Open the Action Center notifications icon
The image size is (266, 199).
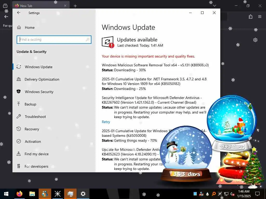click(x=257, y=194)
